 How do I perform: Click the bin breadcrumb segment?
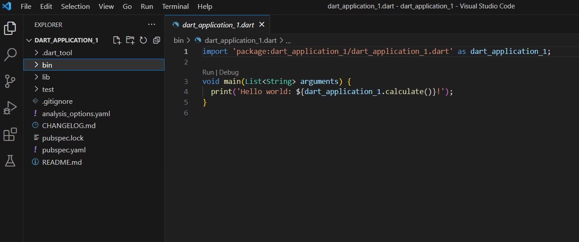tap(179, 40)
